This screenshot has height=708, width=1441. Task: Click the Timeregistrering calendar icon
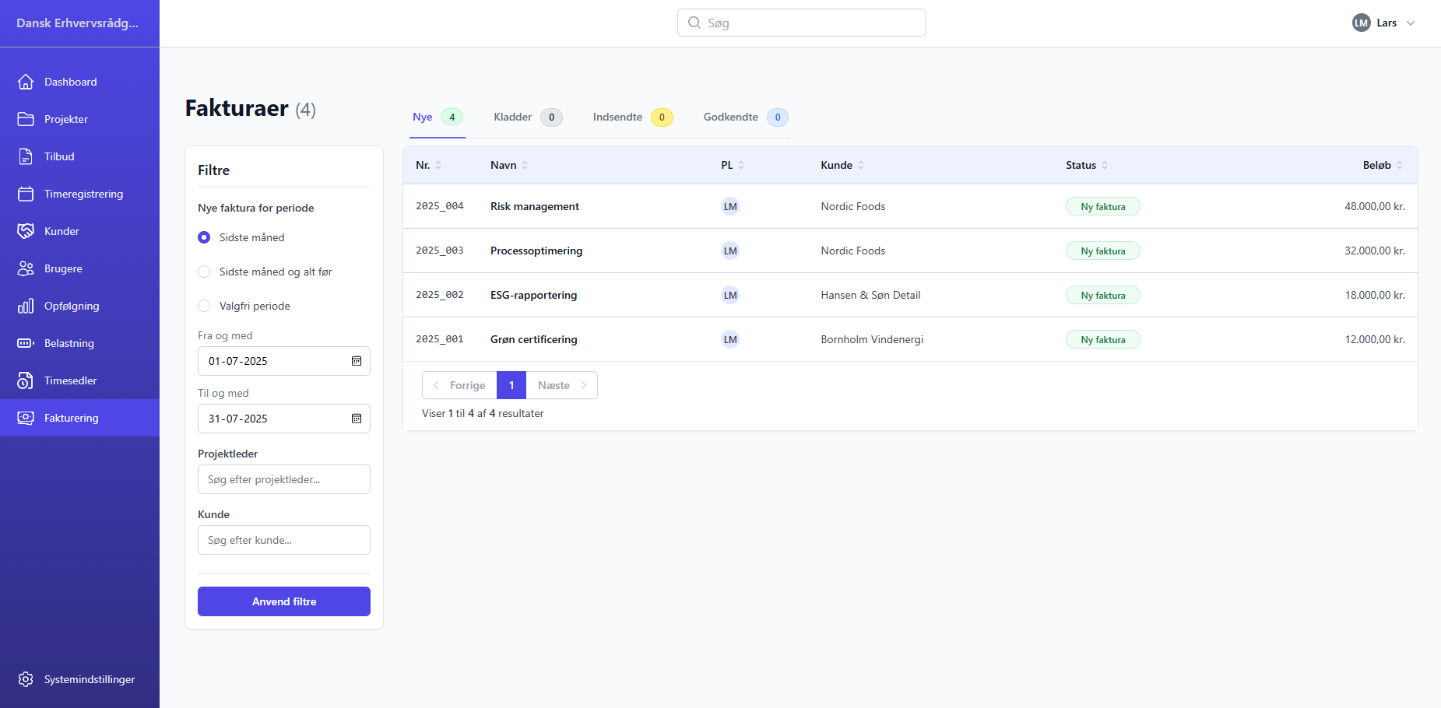tap(26, 194)
